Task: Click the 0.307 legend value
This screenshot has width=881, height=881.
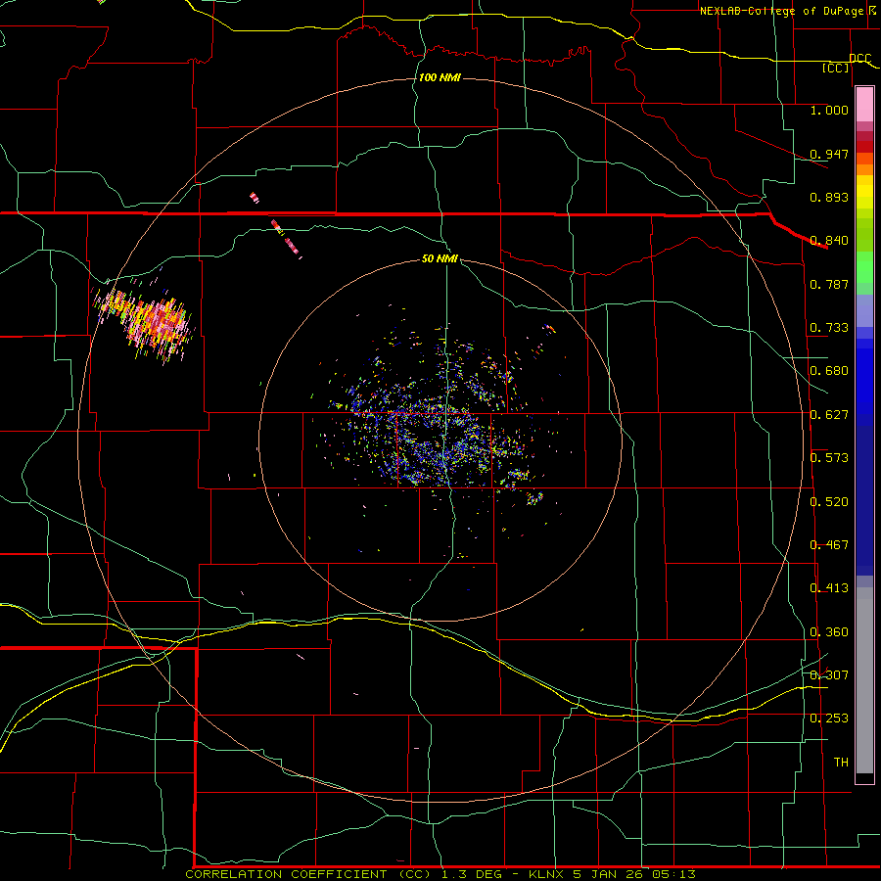Action: pos(829,675)
